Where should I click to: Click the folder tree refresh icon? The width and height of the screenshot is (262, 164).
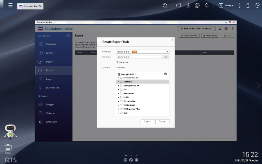165,74
